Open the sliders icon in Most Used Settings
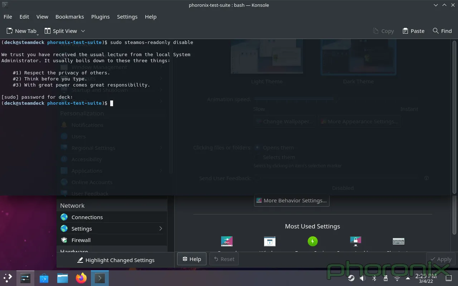This screenshot has width=458, height=286. [227, 241]
